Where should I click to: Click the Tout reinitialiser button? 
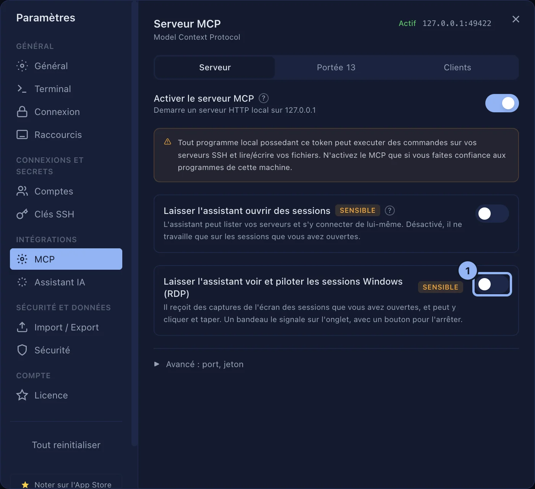click(66, 445)
